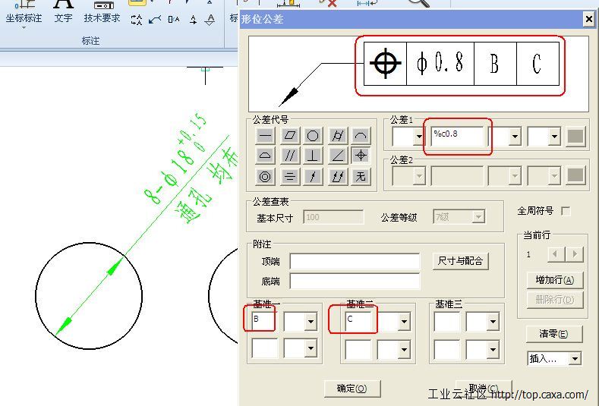This screenshot has height=406, width=599.
Task: Open the second-row dropdown in 基准三
Action: pos(493,349)
